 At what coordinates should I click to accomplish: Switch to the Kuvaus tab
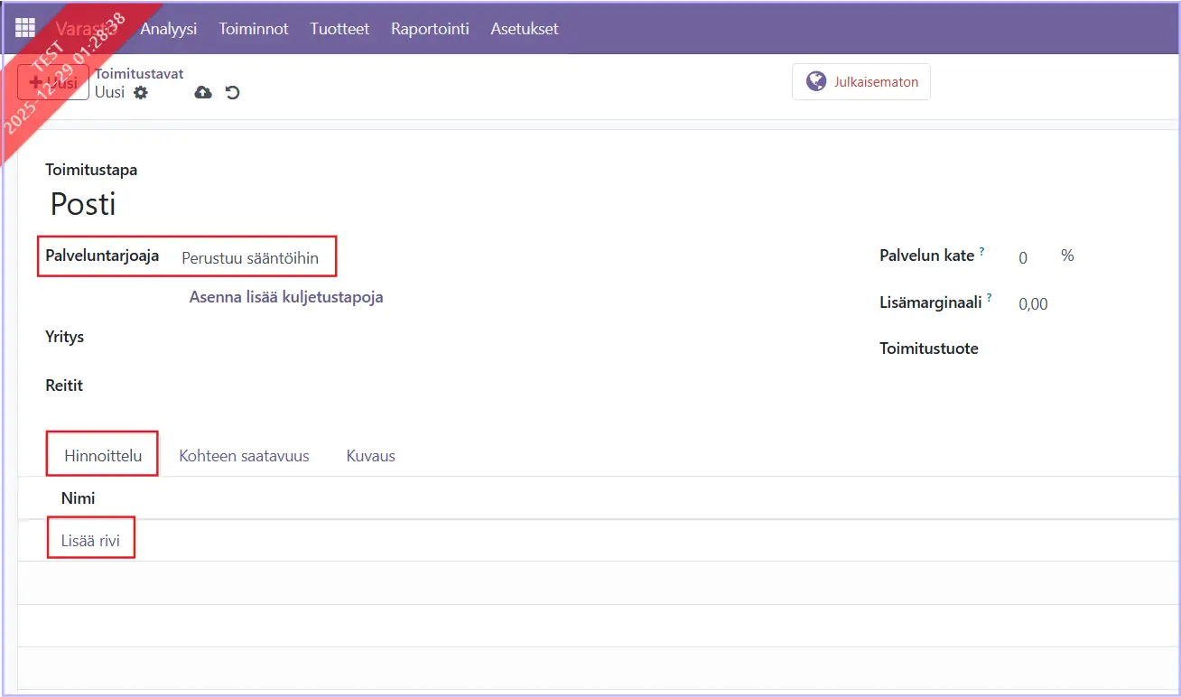[370, 456]
